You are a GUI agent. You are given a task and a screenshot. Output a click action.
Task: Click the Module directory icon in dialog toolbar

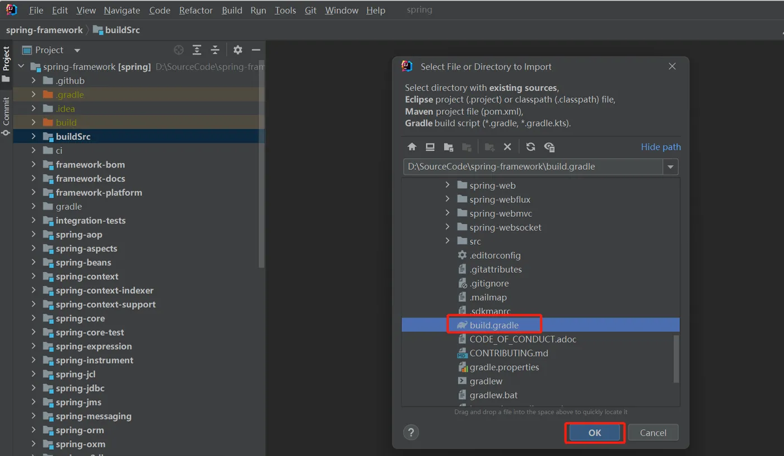point(466,147)
